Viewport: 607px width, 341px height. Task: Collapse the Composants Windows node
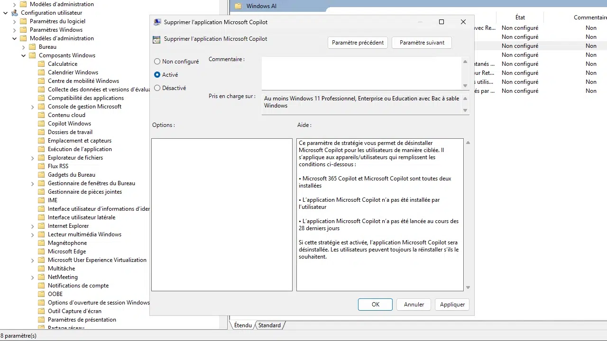[x=23, y=55]
